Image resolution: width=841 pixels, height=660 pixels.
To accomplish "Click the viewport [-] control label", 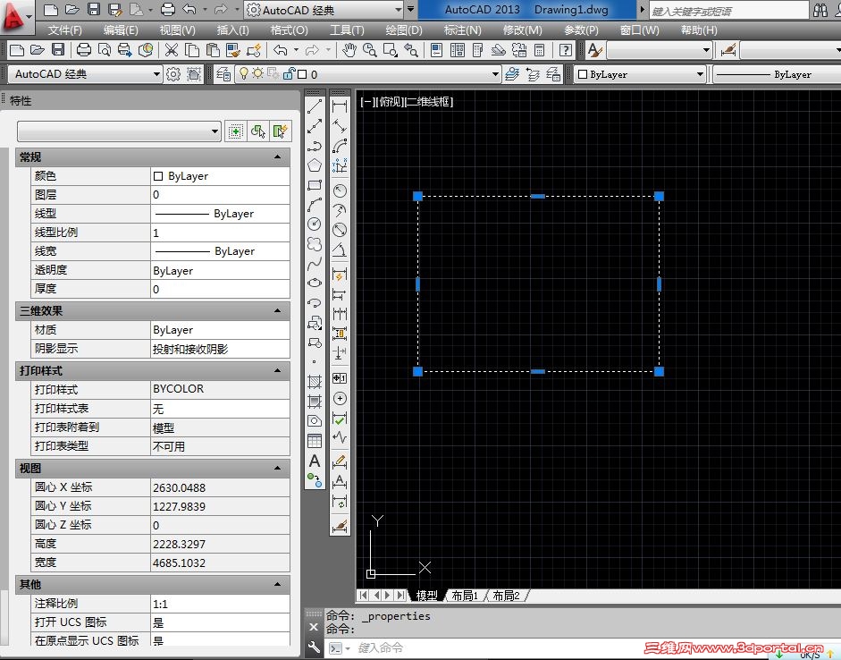I will [366, 101].
